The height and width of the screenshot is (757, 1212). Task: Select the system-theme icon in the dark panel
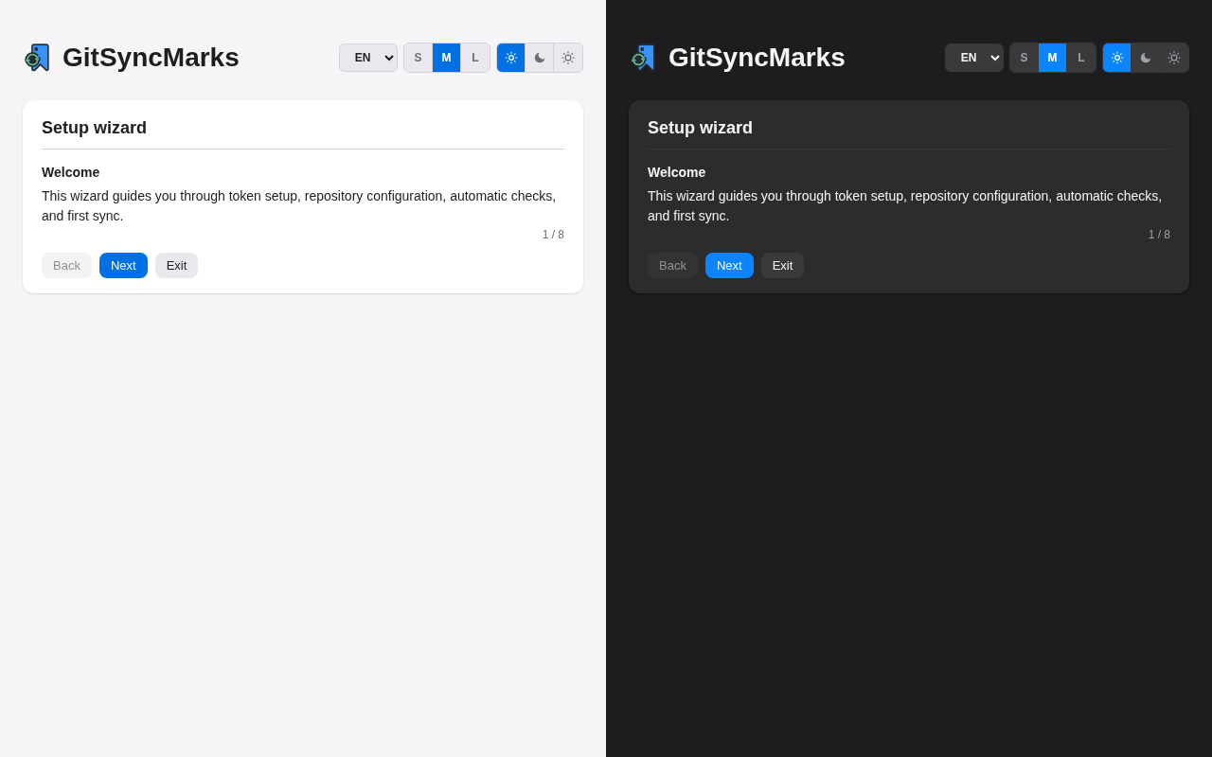tap(1173, 58)
